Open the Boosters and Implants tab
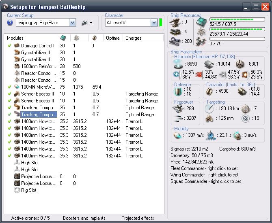Image resolution: width=272 pixels, height=223 pixels. 84,218
